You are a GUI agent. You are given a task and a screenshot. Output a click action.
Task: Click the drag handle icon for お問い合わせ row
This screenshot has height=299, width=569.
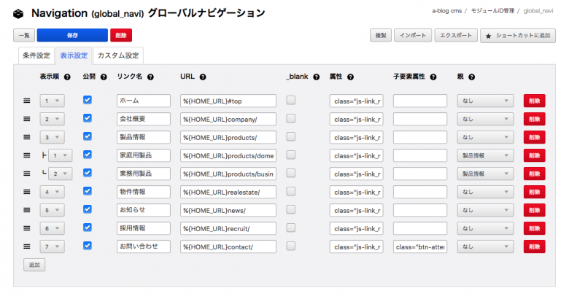[26, 246]
